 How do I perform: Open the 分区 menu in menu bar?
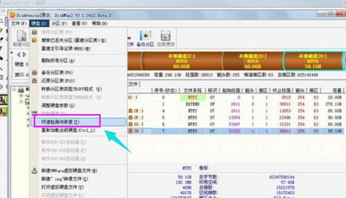(x=59, y=24)
